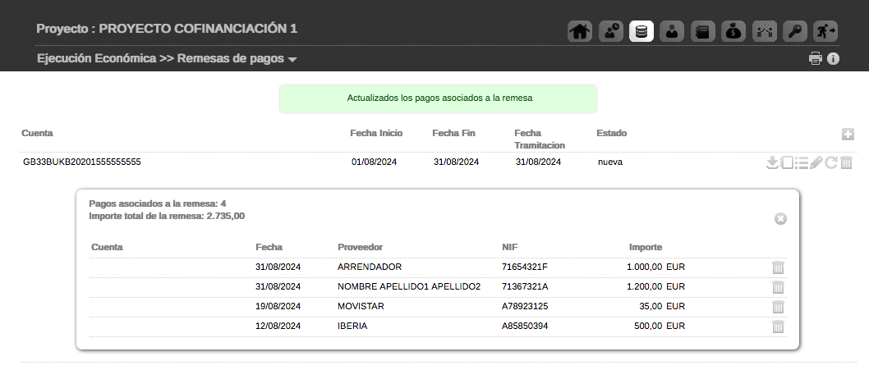Delete the GB33BUKB remesa row

[x=847, y=162]
